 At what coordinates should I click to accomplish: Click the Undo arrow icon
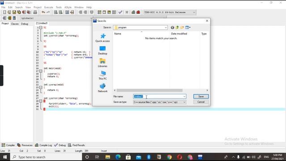tap(43, 12)
